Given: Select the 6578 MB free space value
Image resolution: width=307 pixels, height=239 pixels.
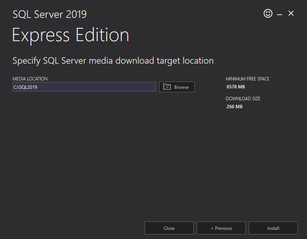Looking at the screenshot, I should click(235, 87).
